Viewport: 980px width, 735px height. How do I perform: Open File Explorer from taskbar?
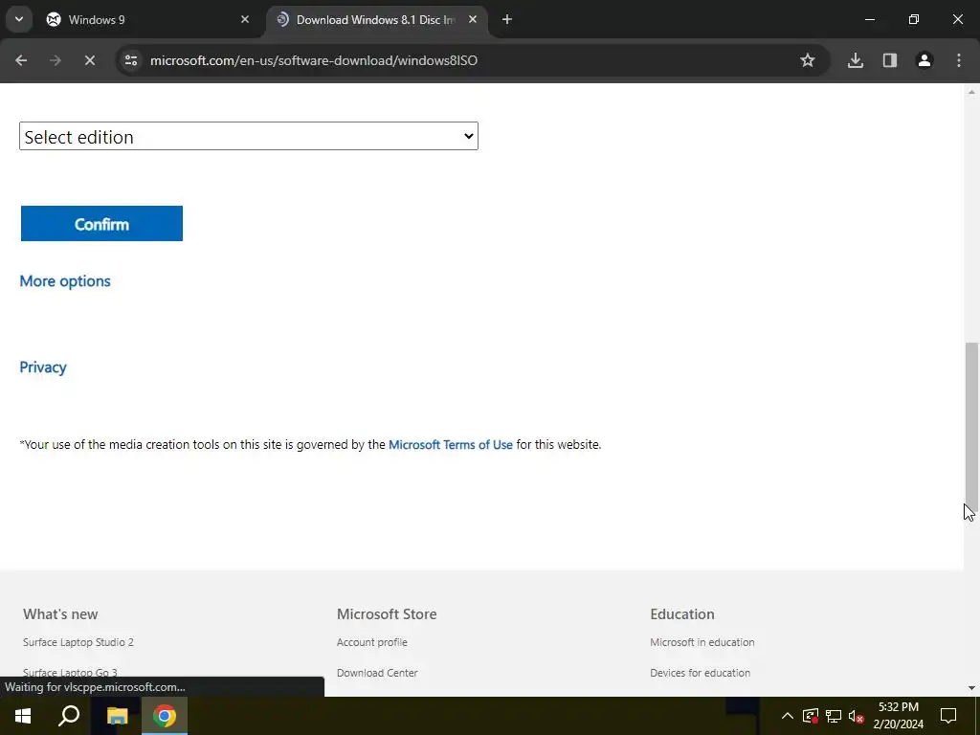[117, 716]
